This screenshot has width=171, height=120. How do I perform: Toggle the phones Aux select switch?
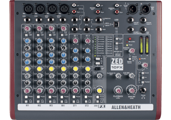click(143, 78)
